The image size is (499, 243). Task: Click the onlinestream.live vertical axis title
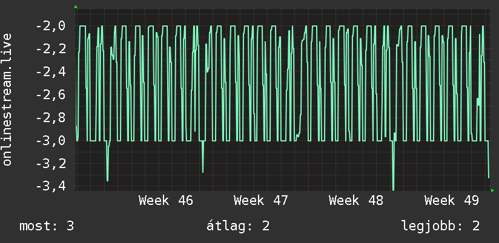pyautogui.click(x=7, y=99)
